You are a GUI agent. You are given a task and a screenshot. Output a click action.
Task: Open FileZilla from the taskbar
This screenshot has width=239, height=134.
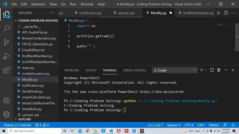tap(126, 131)
